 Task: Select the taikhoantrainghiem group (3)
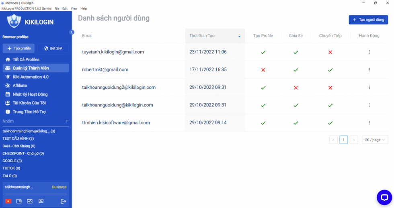[x=29, y=131]
